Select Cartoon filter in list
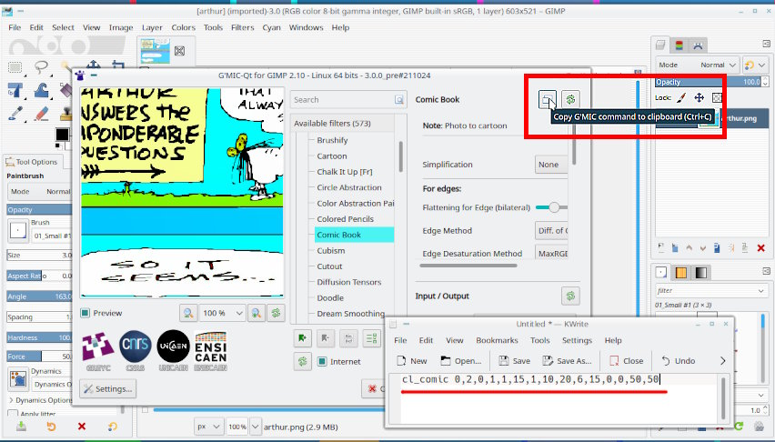The image size is (775, 442). (x=332, y=156)
